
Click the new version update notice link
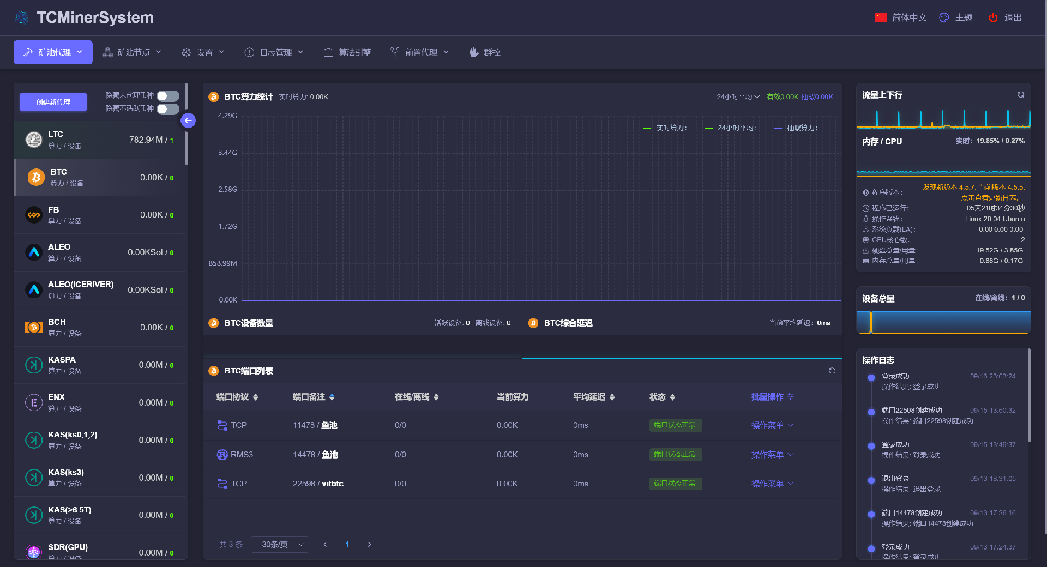973,192
